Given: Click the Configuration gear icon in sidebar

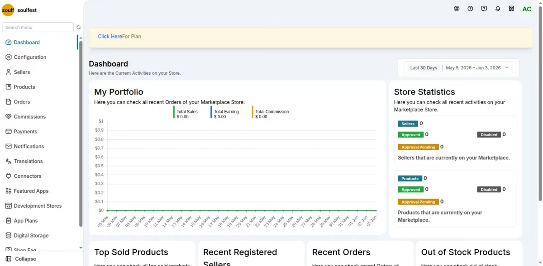Looking at the screenshot, I should click(x=8, y=57).
